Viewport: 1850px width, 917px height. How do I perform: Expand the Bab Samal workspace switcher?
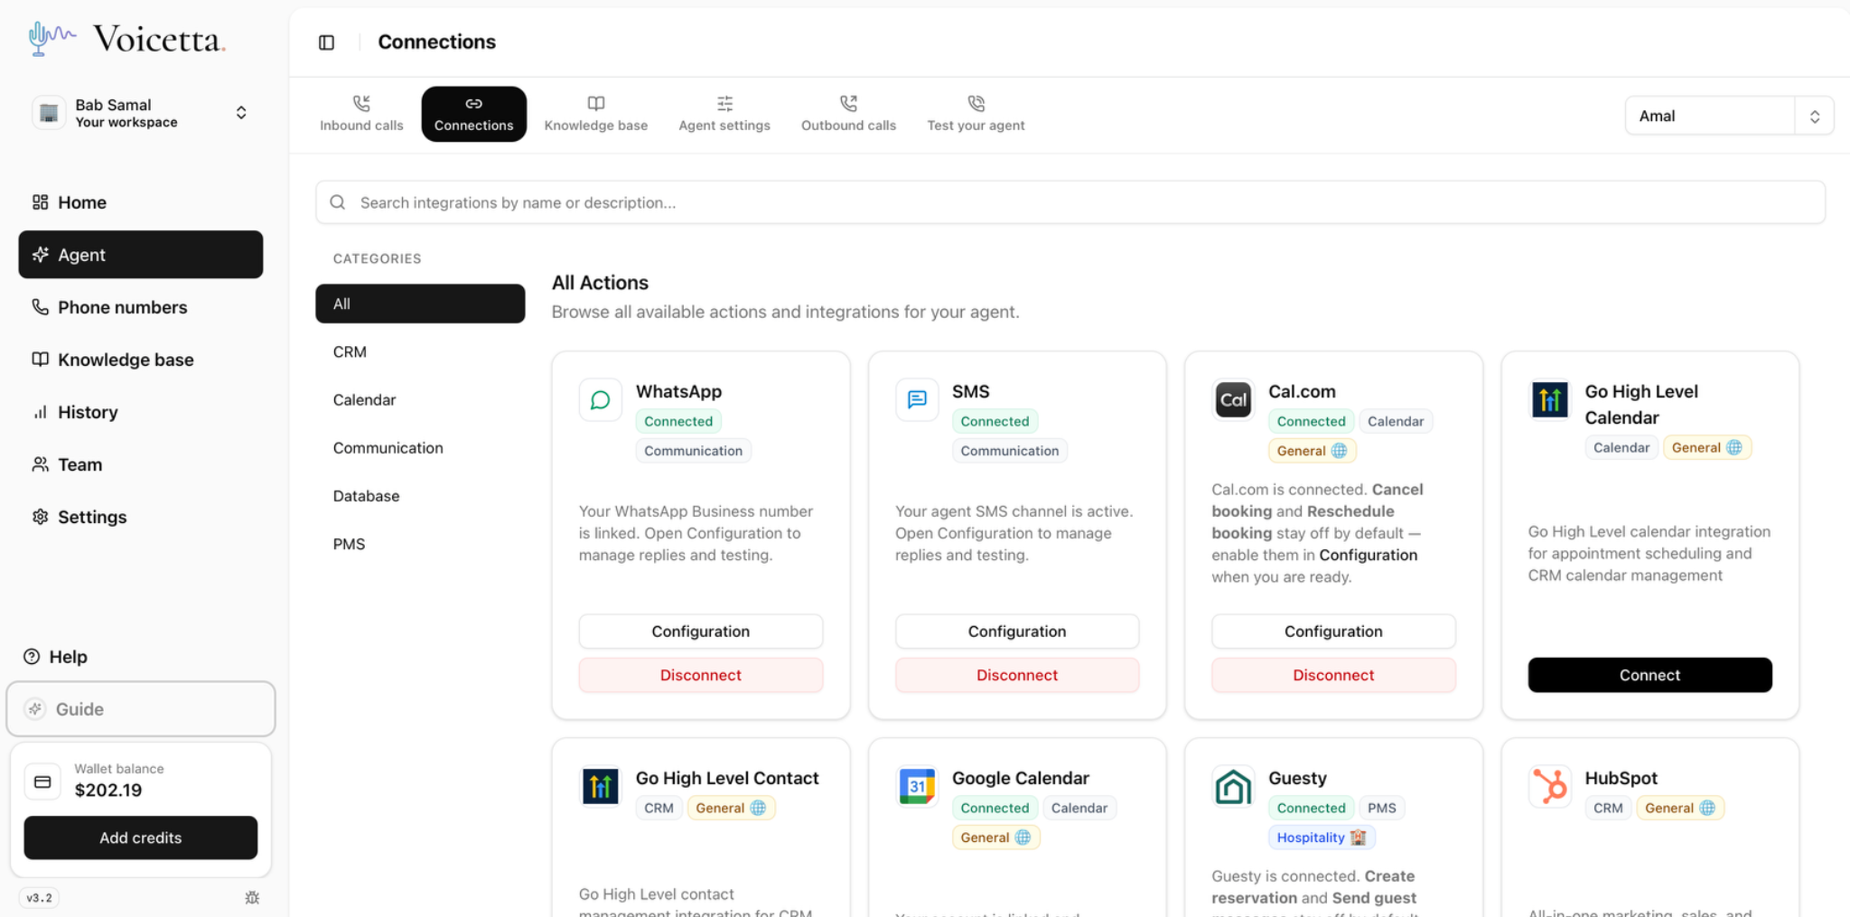141,113
